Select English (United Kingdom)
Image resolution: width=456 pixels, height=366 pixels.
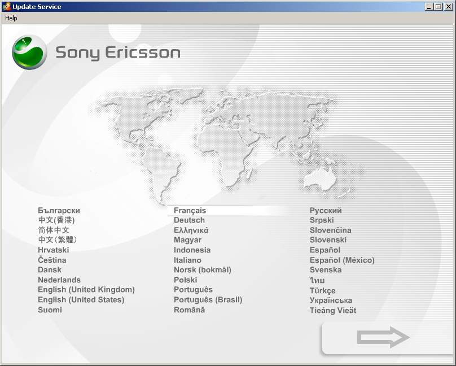pos(86,290)
